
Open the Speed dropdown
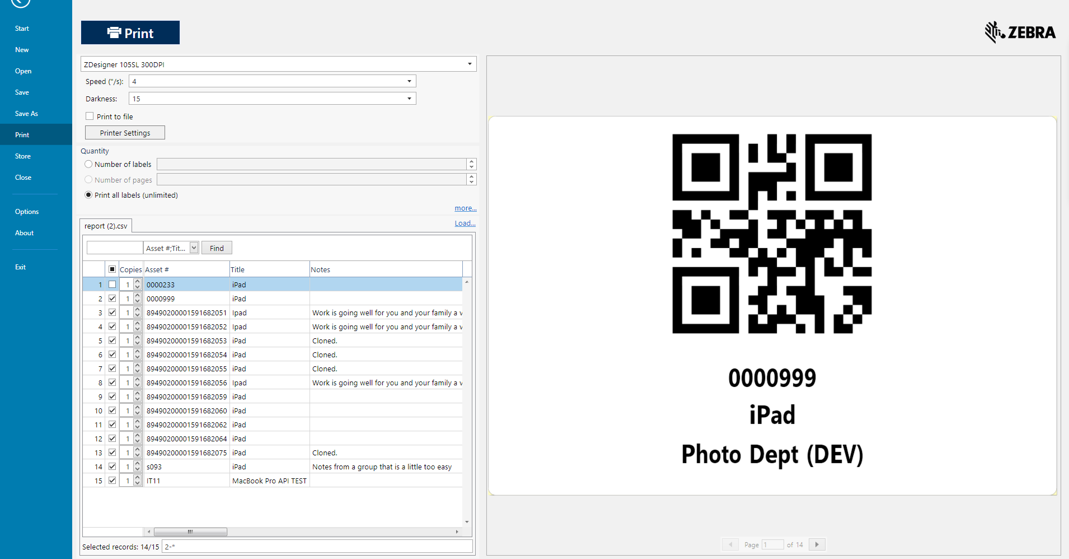pos(409,82)
